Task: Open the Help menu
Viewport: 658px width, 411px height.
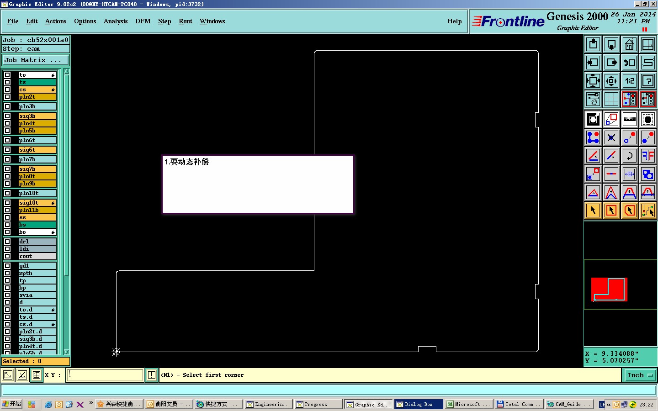Action: click(x=455, y=21)
